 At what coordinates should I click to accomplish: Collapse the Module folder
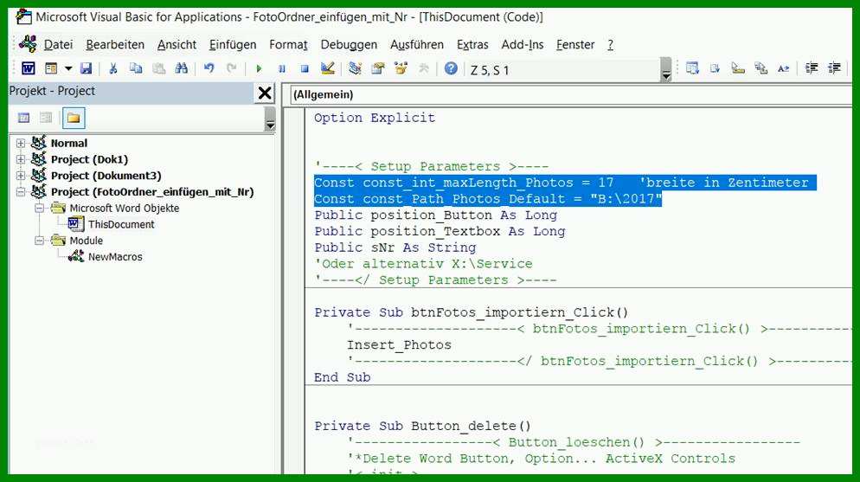point(39,241)
